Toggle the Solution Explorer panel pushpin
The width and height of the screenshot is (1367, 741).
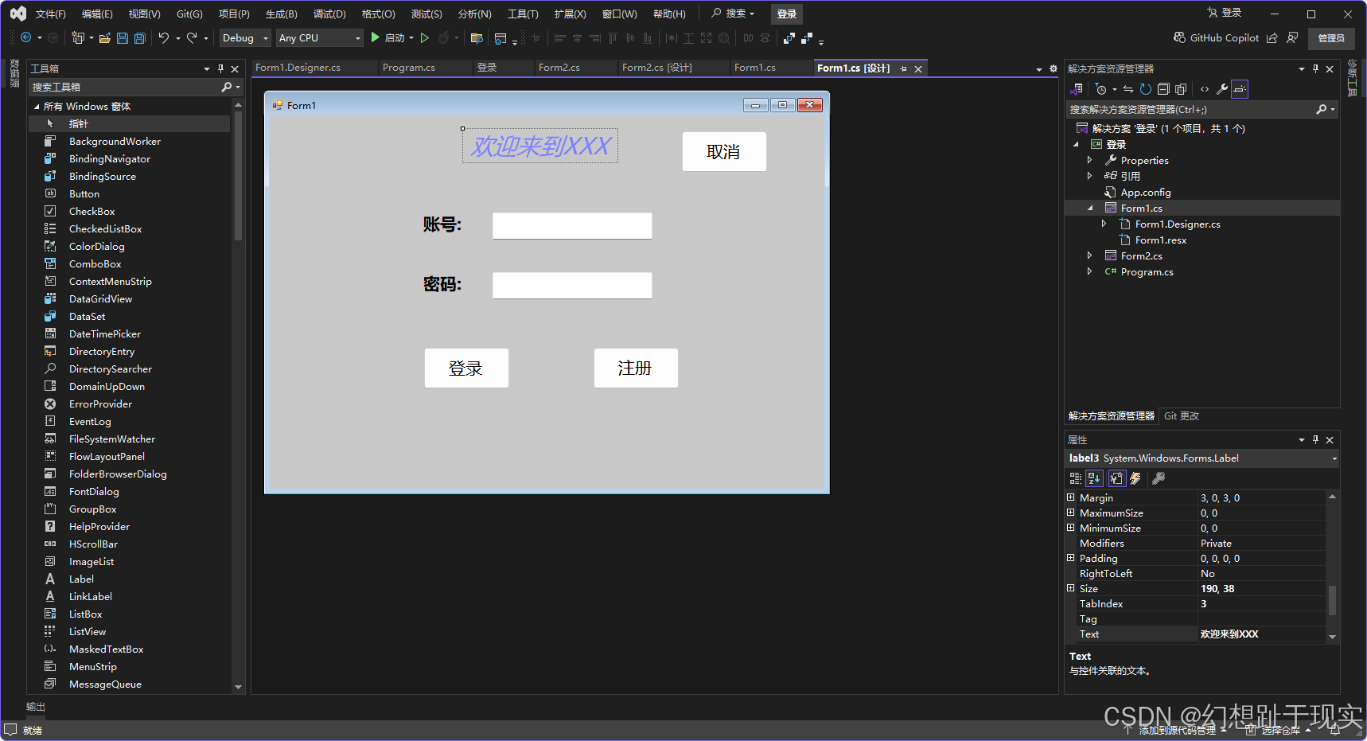tap(1315, 69)
